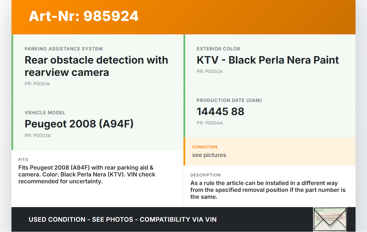Click the Fits Peugeot 2008 compatibility paragraph
Viewport: 367px width, 232px height.
(87, 174)
